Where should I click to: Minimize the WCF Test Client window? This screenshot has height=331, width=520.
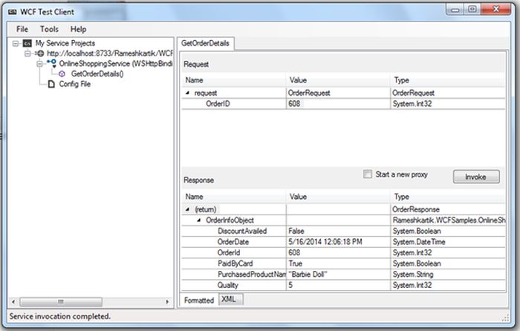[x=455, y=9]
